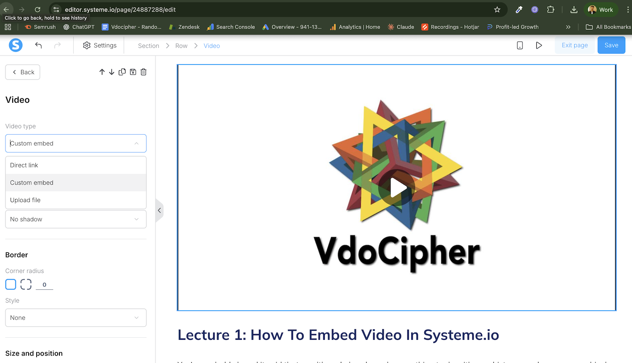View site information icon in address bar
Viewport: 632px width, 363px height.
(x=56, y=9)
